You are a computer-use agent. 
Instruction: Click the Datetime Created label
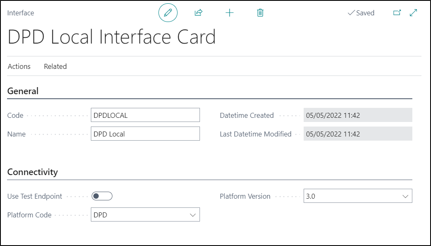(x=247, y=115)
